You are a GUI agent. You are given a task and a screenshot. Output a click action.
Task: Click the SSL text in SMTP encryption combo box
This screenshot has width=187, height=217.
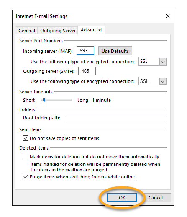(x=144, y=81)
